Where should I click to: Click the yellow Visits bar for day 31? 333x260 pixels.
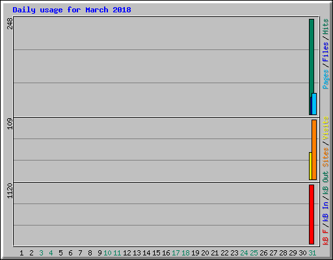(310, 166)
